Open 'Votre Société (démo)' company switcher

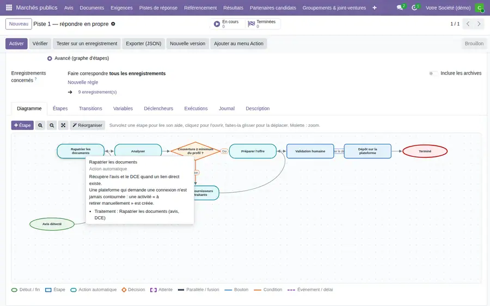point(448,8)
